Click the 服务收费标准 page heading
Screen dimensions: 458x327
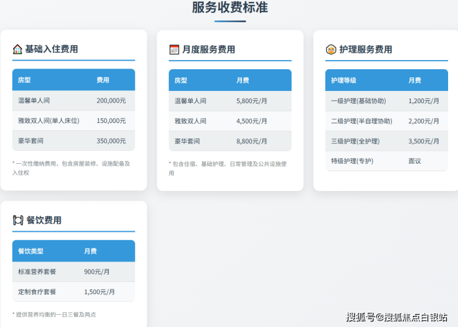click(230, 8)
